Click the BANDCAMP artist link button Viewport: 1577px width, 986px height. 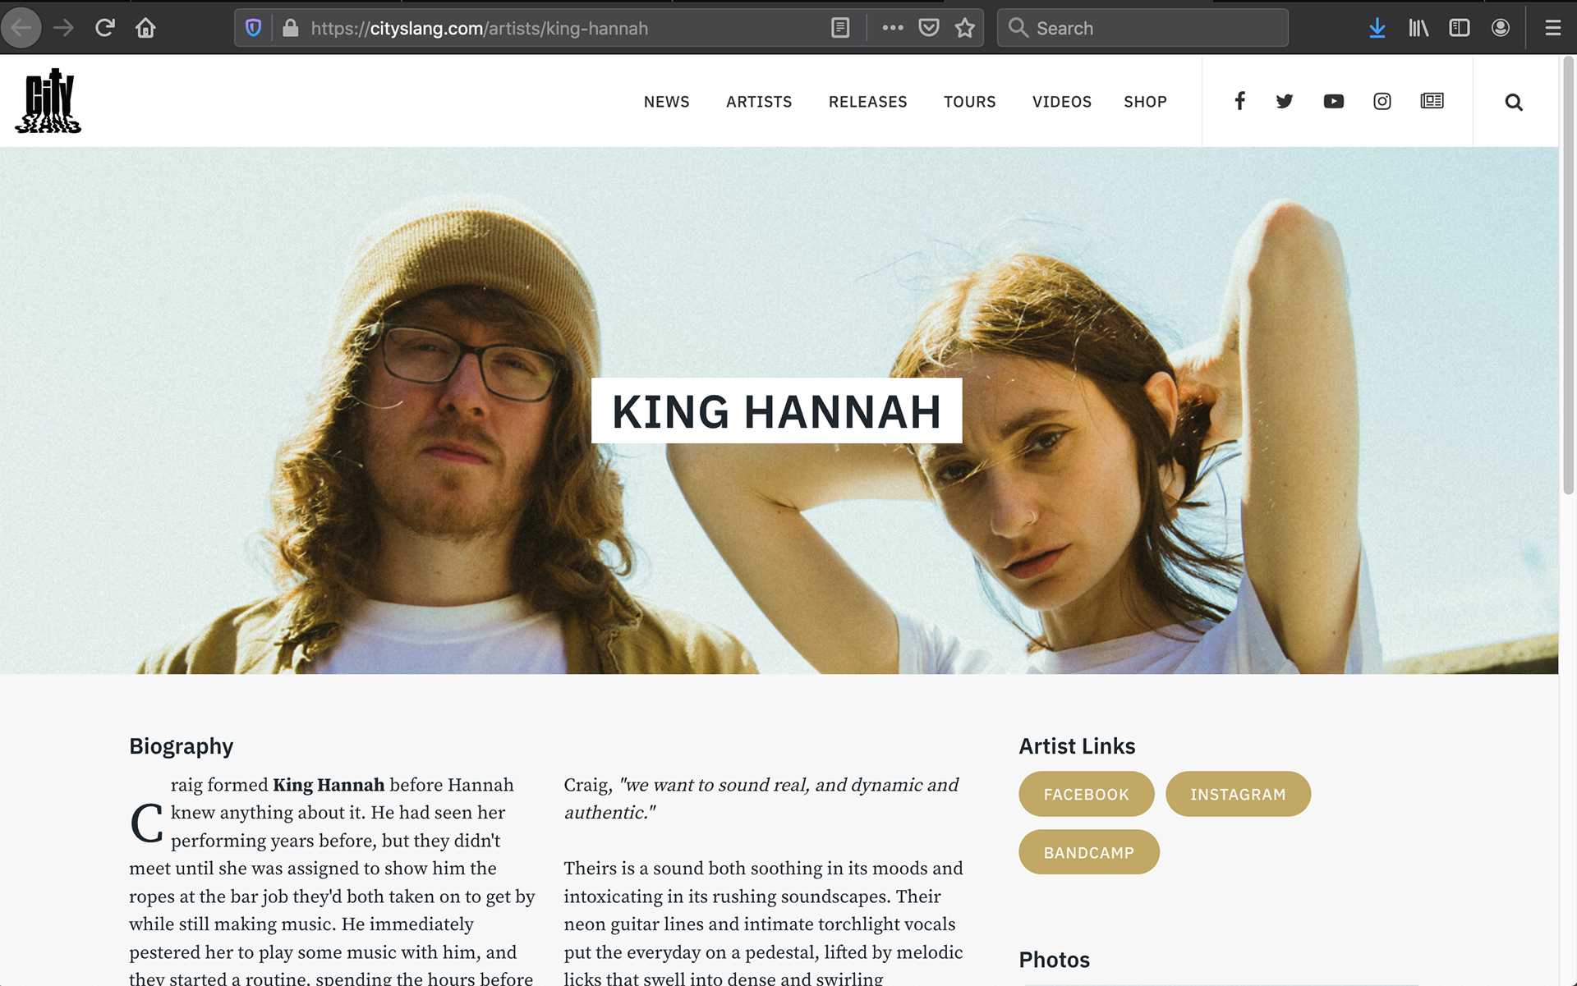(x=1088, y=852)
